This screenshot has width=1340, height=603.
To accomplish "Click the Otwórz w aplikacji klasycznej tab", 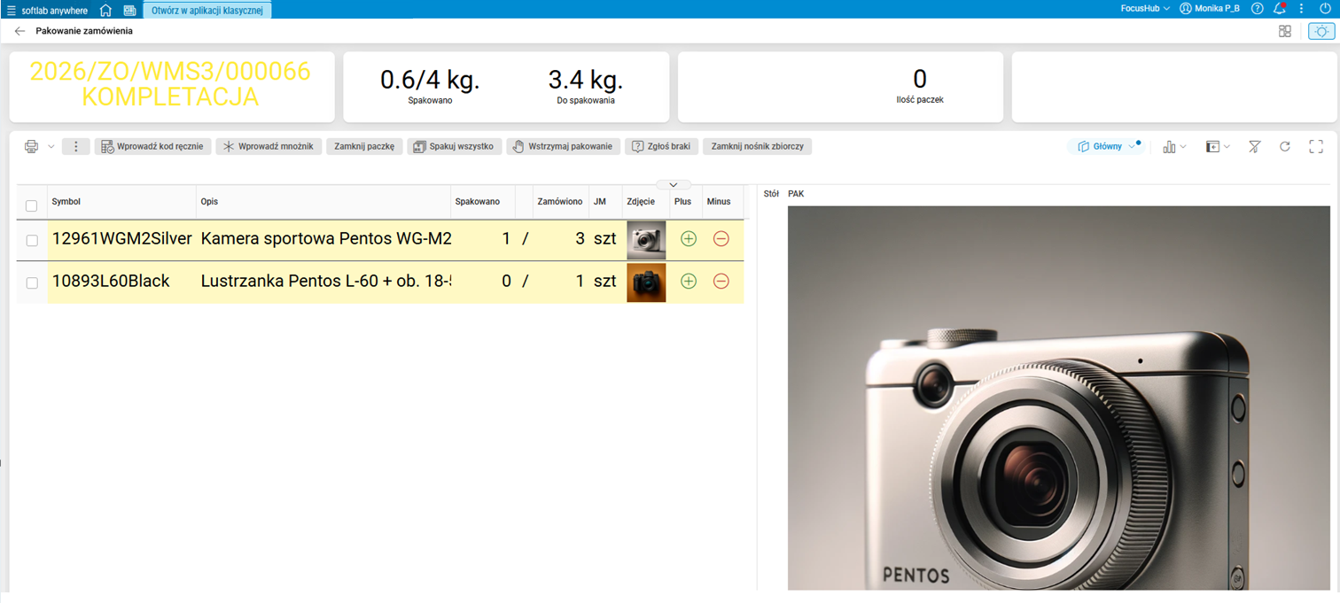I will tap(207, 11).
